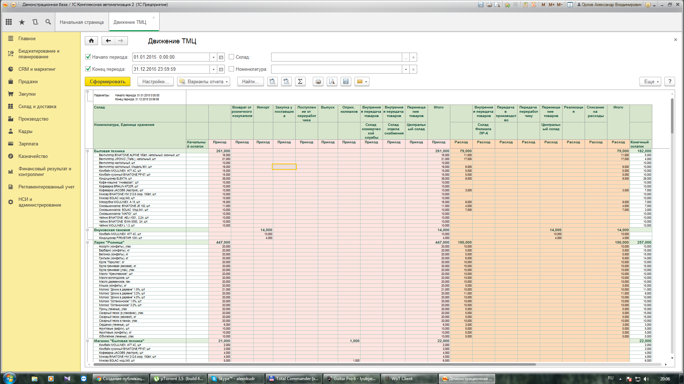Click title-bar preview icon
Viewport: 684px width, 384px height.
497,5
